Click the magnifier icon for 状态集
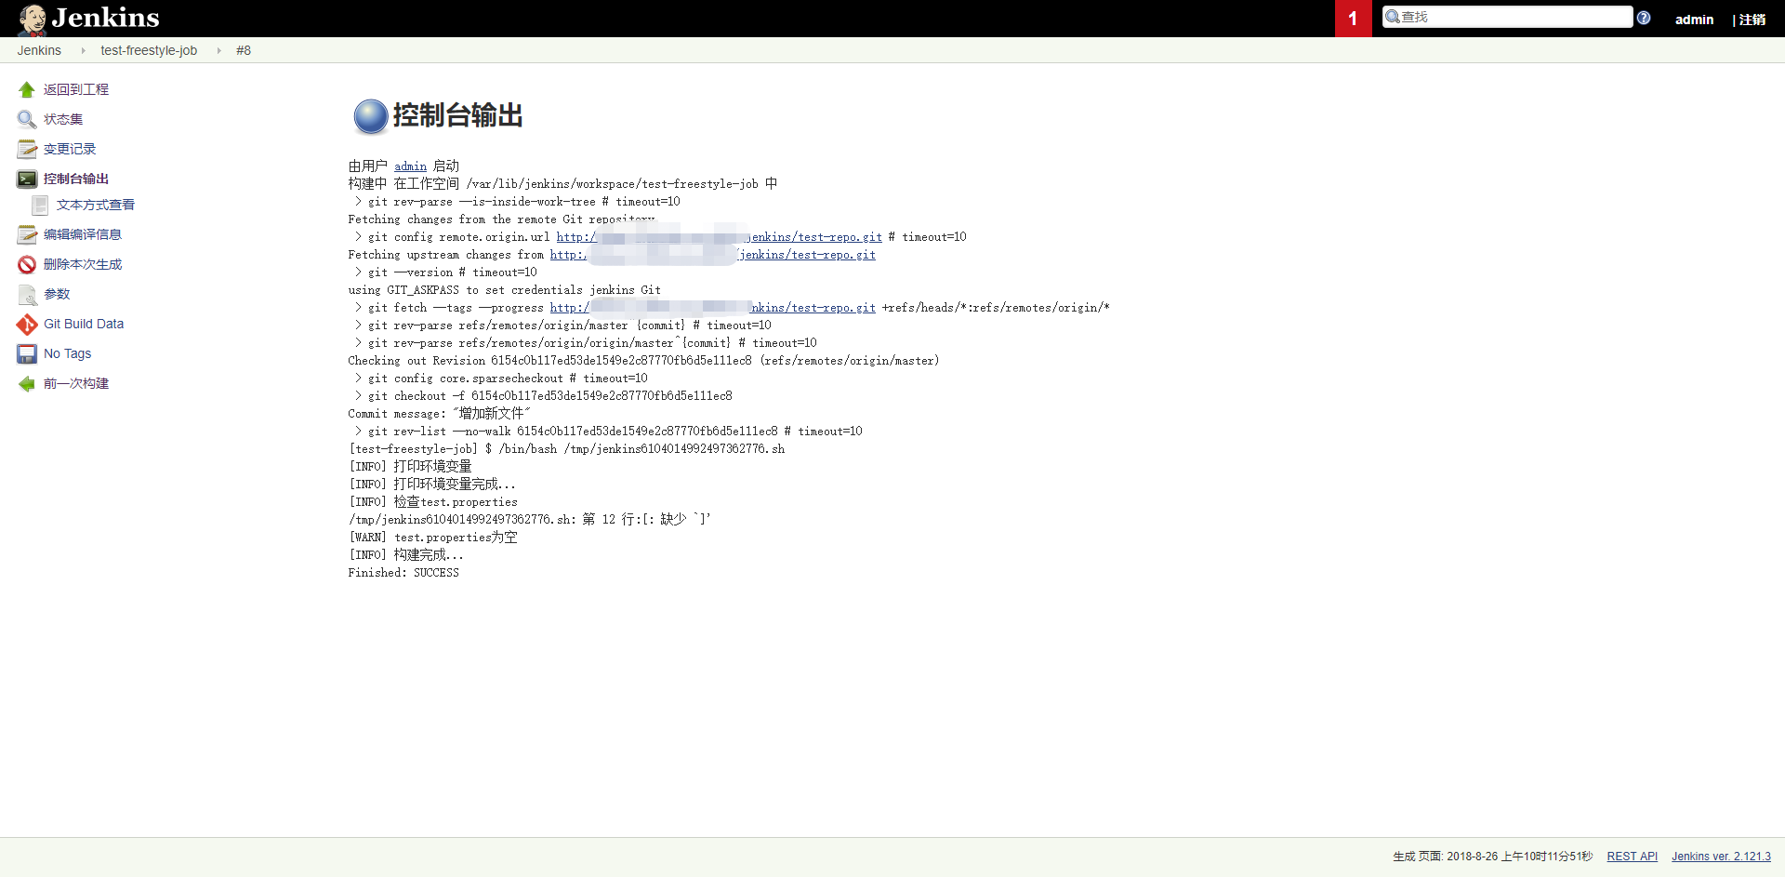The width and height of the screenshot is (1785, 877). coord(26,120)
